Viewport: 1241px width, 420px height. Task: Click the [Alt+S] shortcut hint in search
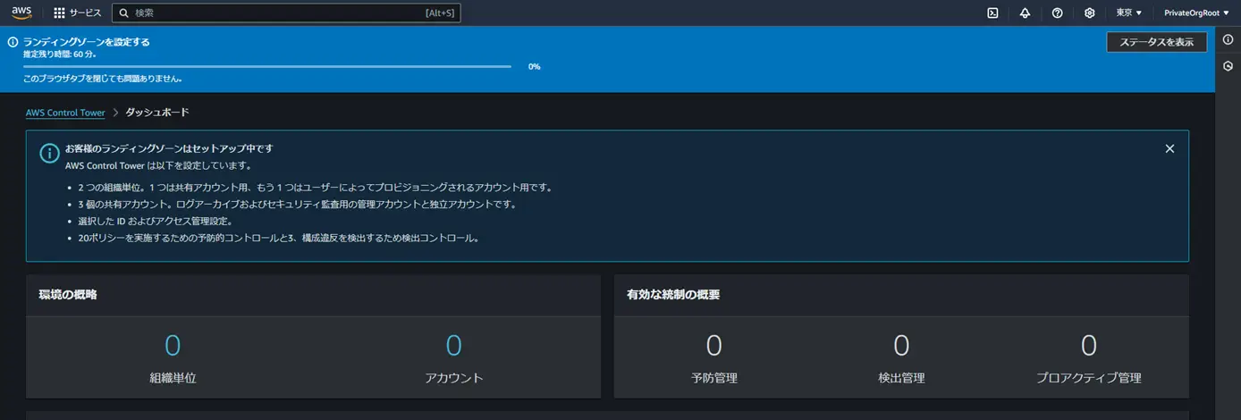point(440,13)
